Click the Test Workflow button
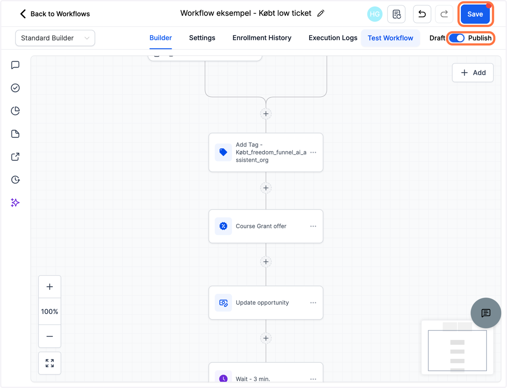Viewport: 507px width, 388px height. click(x=390, y=38)
